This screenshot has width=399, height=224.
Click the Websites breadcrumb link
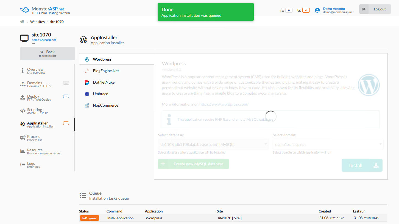[37, 22]
